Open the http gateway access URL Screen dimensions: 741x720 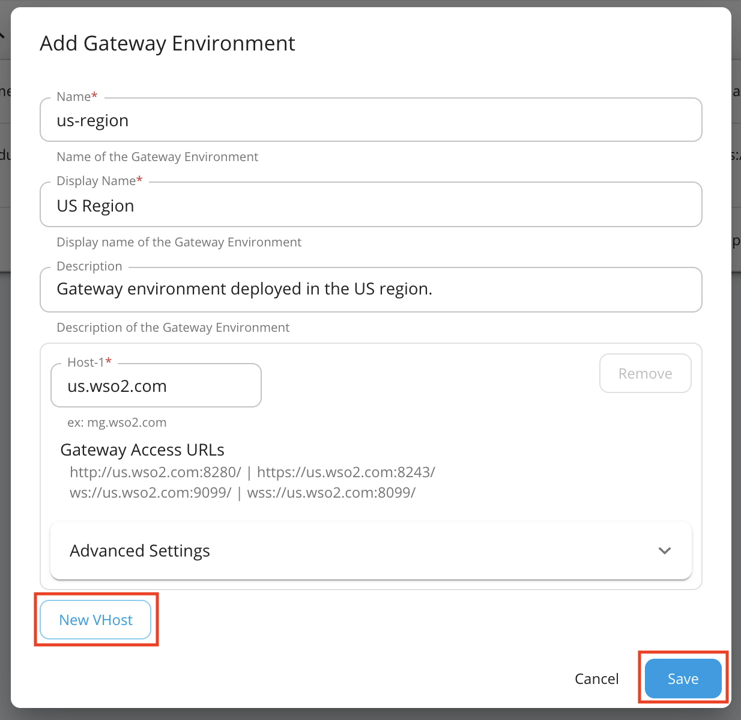(x=154, y=472)
